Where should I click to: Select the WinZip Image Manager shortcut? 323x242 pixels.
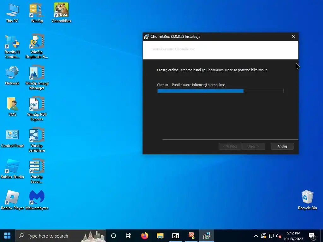37,78
